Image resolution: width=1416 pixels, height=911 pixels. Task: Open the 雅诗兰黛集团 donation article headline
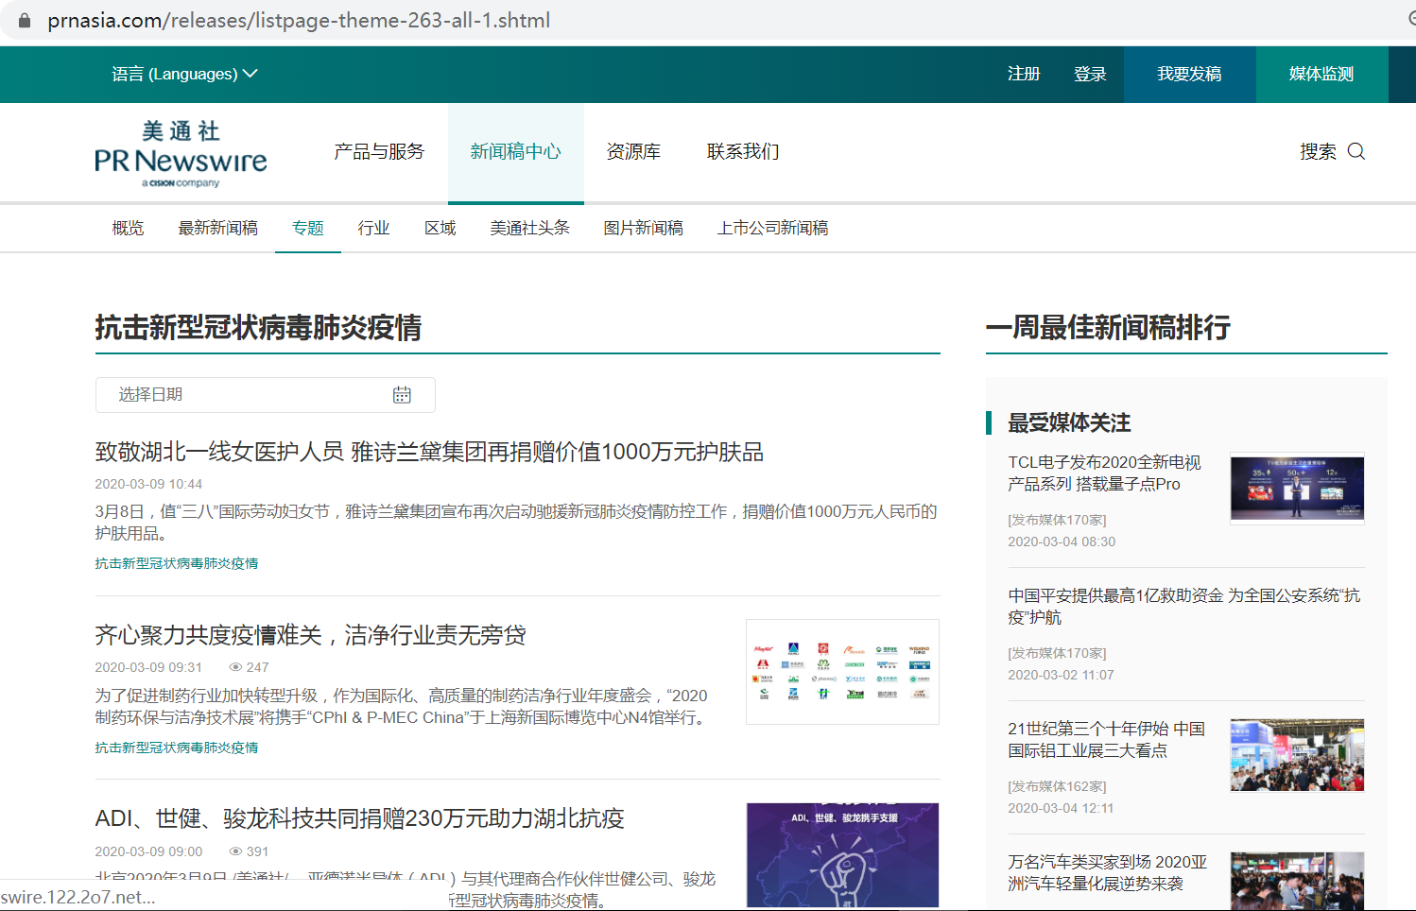[x=429, y=452]
